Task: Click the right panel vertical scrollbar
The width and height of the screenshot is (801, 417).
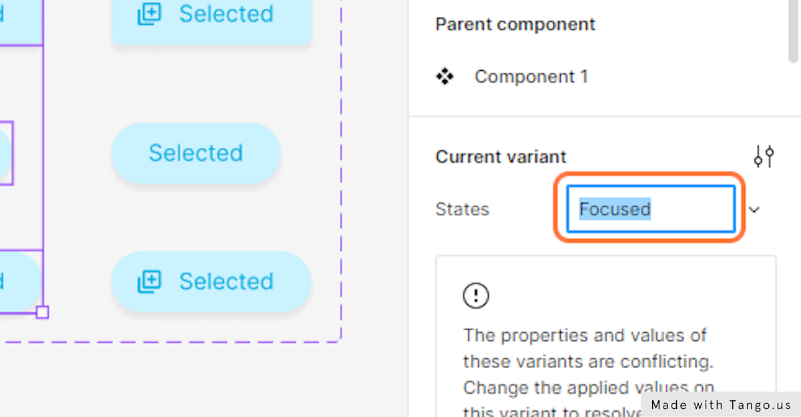Action: (794, 30)
